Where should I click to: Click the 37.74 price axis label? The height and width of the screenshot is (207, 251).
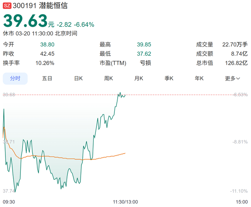(9, 191)
